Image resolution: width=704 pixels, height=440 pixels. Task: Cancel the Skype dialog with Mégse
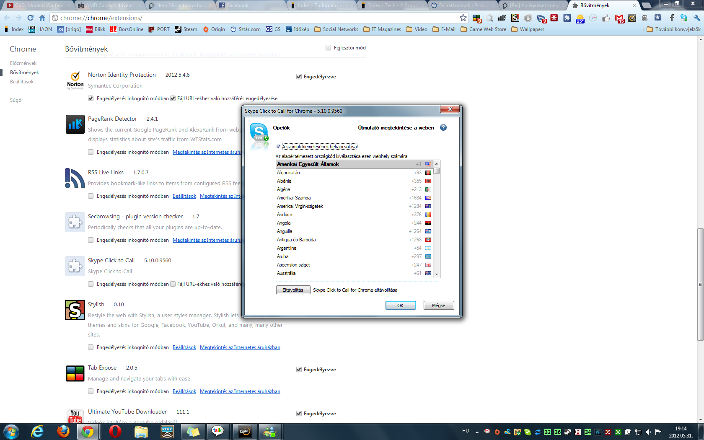[x=439, y=305]
